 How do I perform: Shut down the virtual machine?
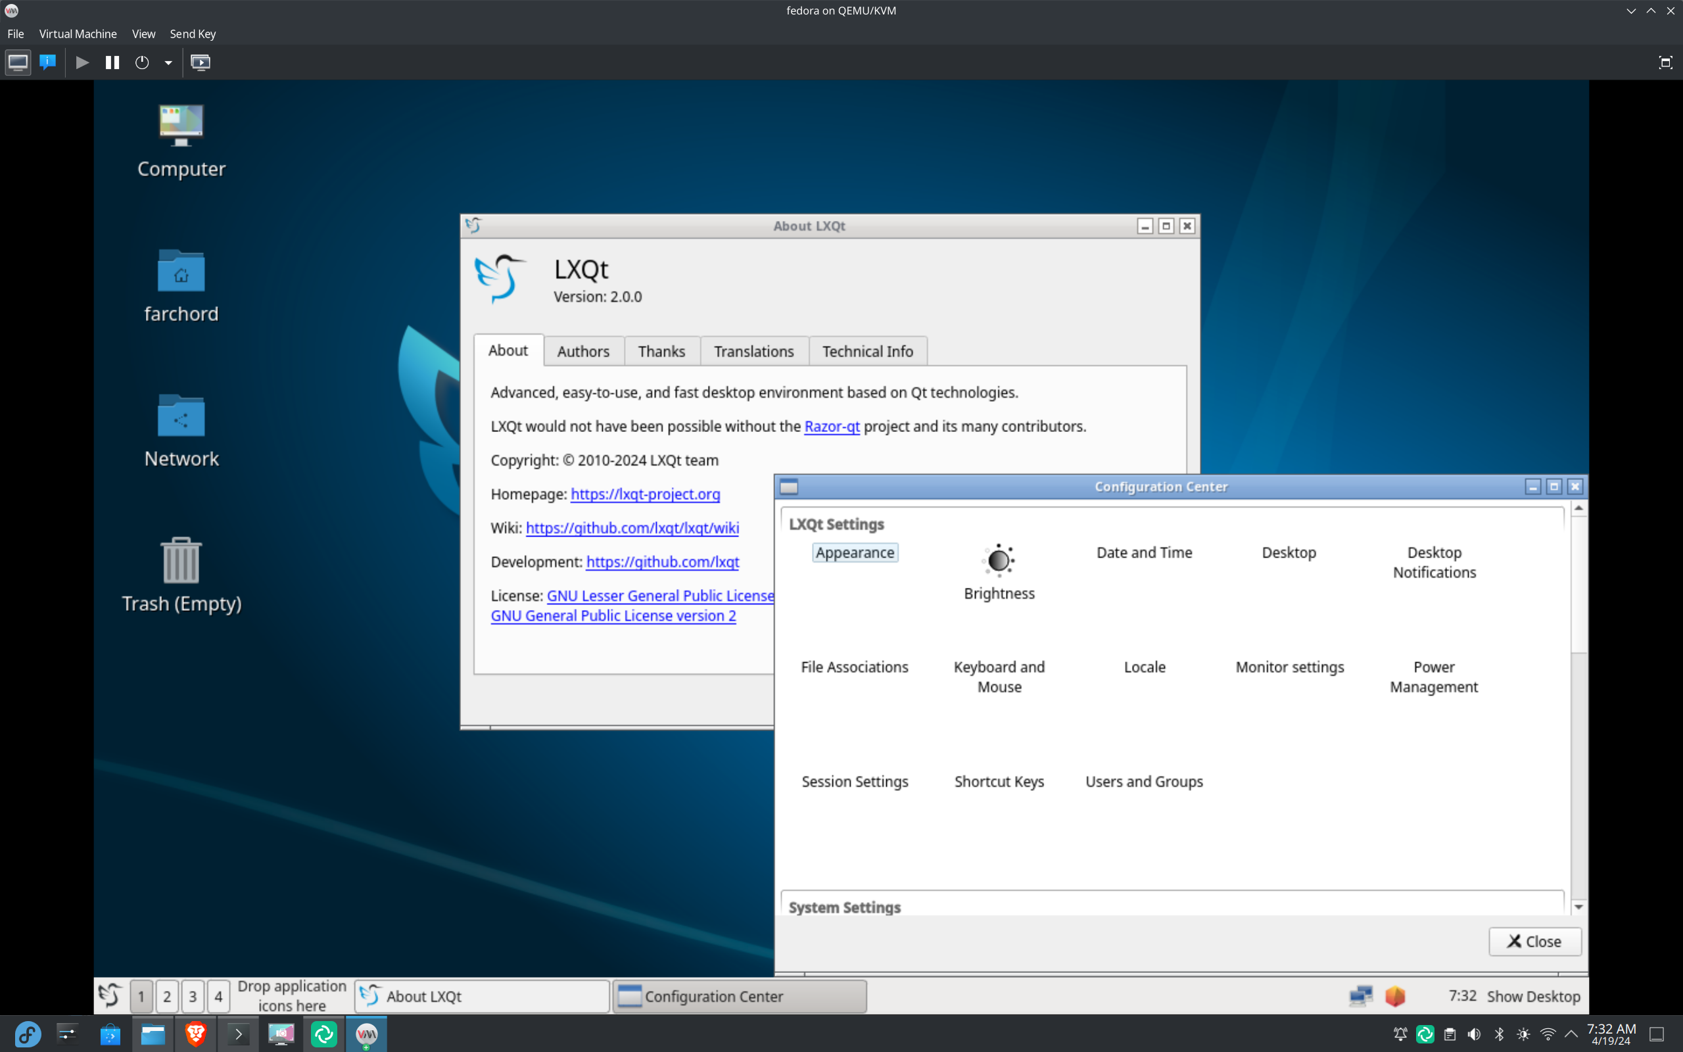(x=142, y=62)
